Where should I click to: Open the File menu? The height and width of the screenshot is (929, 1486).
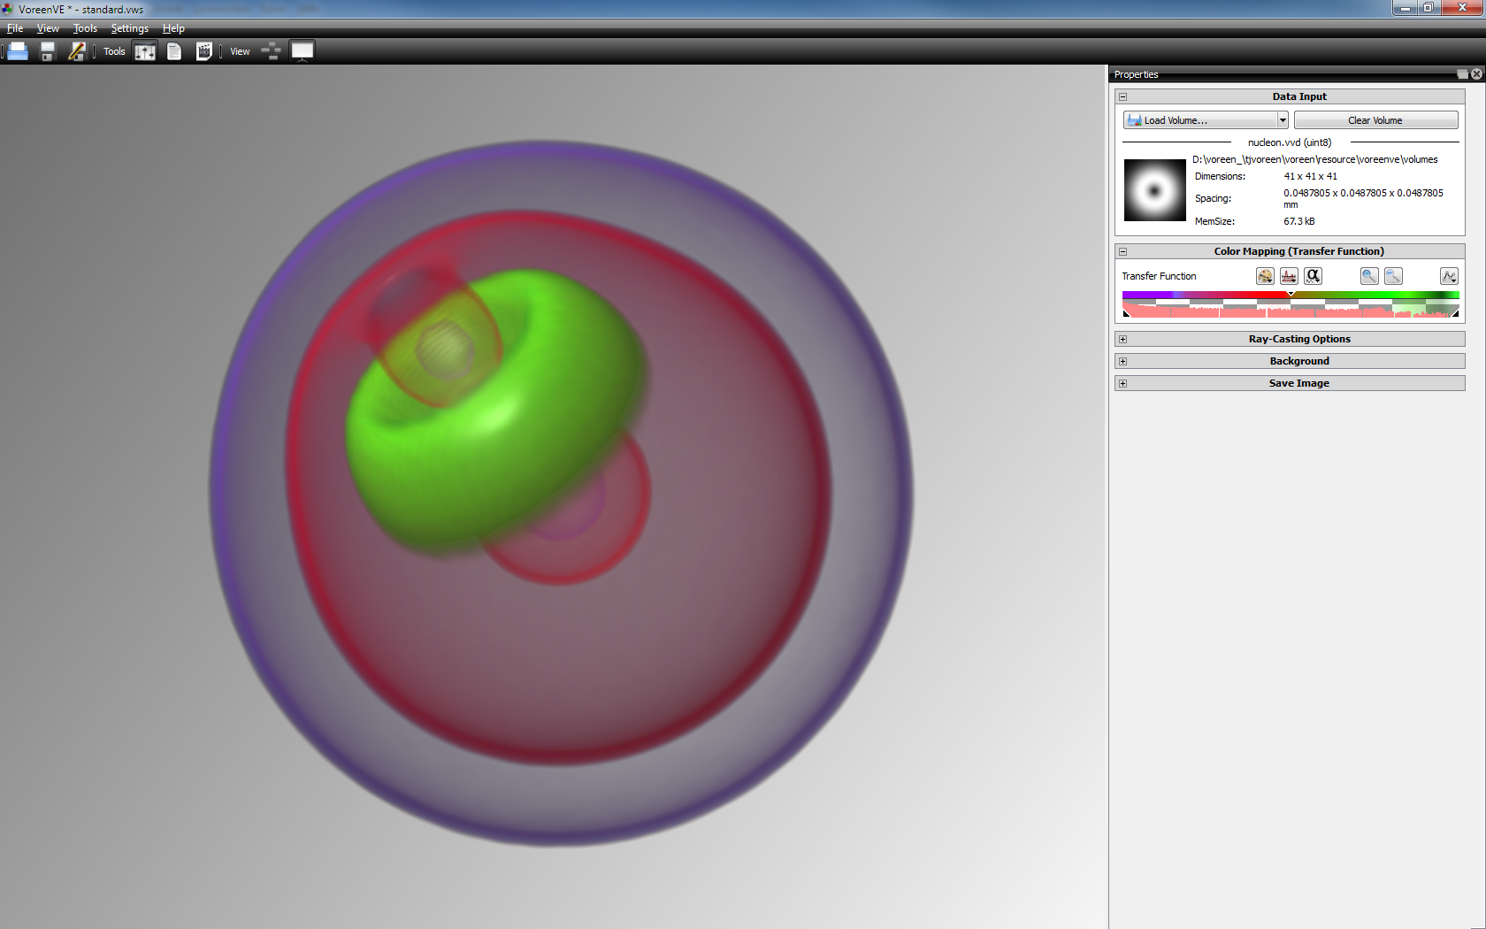click(15, 28)
